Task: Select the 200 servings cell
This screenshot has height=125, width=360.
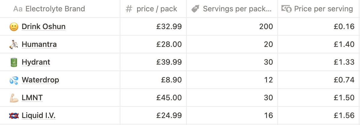Action: pyautogui.click(x=232, y=27)
